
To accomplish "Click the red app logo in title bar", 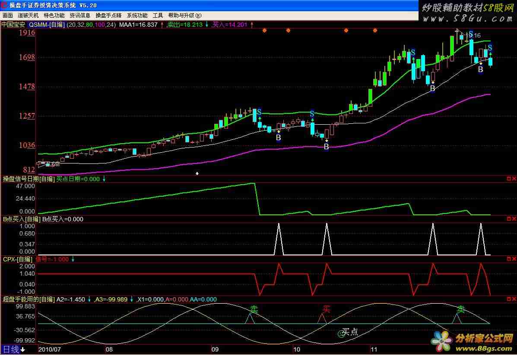I will pos(4,5).
